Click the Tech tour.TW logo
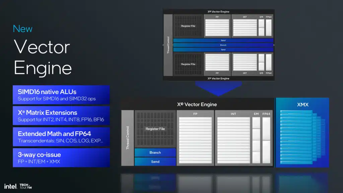Viewport: 343px width, 193px height. click(x=25, y=186)
